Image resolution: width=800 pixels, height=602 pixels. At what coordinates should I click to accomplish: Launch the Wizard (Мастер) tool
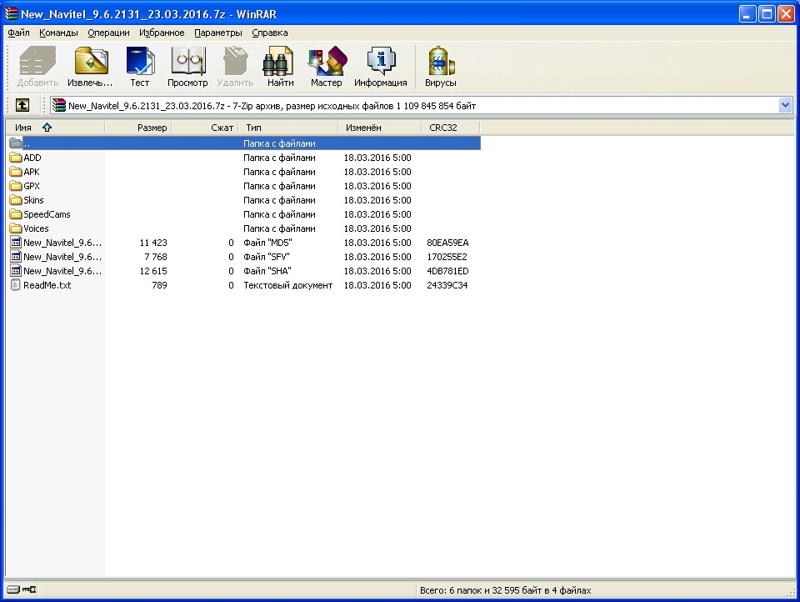click(326, 67)
